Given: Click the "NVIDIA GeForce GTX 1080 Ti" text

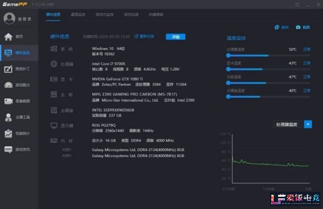Looking at the screenshot, I should 117,79.
